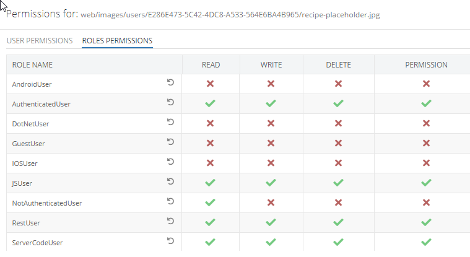Reset permissions for ServerCodeUser role
The width and height of the screenshot is (470, 257).
coord(170,240)
